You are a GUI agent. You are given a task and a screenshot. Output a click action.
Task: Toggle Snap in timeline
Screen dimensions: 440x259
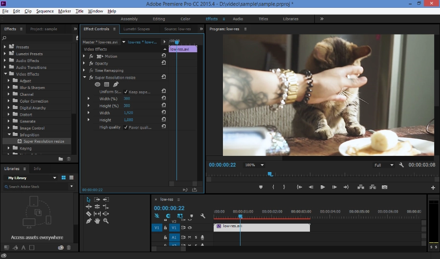(x=168, y=216)
